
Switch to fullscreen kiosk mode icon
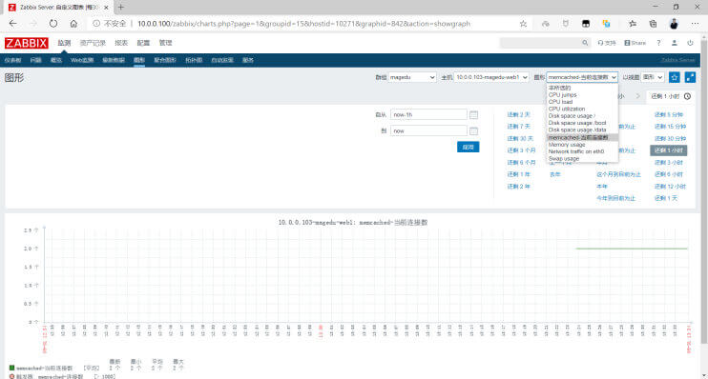coord(690,77)
